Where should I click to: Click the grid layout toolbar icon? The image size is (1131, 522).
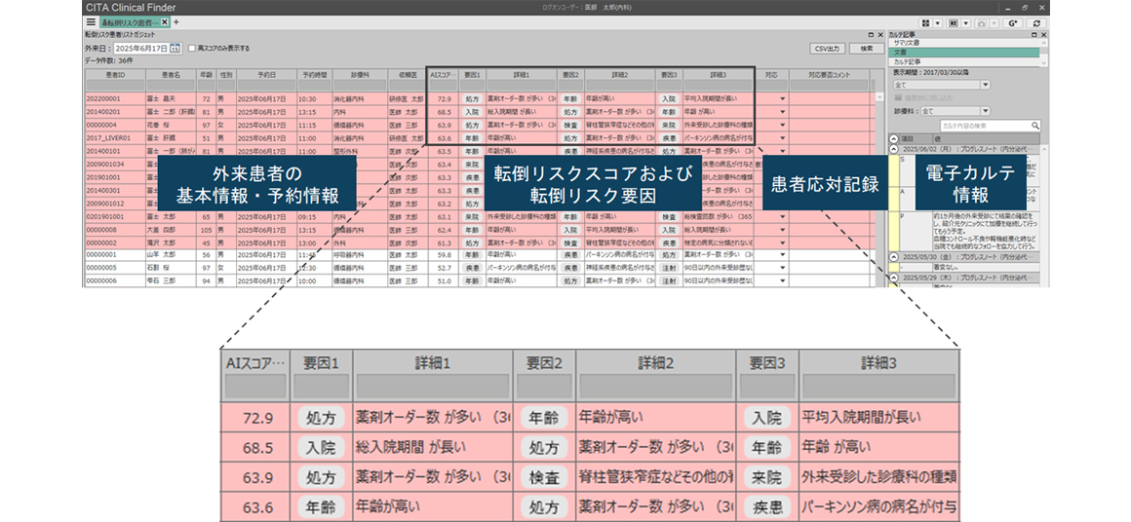pos(924,22)
